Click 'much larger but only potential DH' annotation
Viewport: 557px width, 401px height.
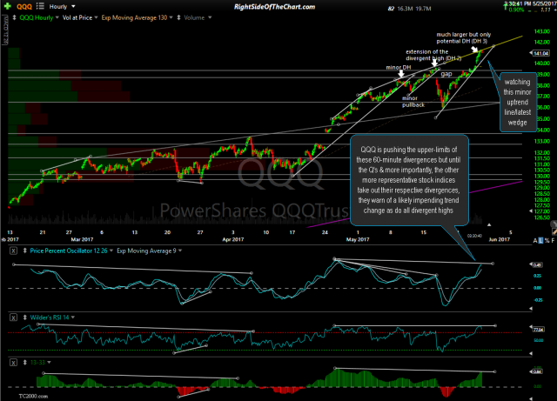point(464,37)
